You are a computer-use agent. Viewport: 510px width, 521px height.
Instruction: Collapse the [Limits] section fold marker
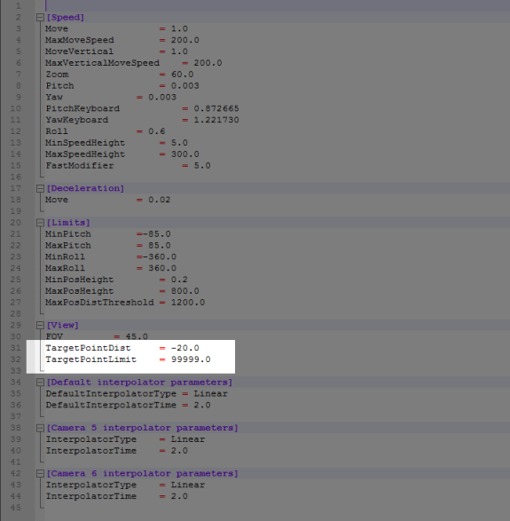[40, 223]
